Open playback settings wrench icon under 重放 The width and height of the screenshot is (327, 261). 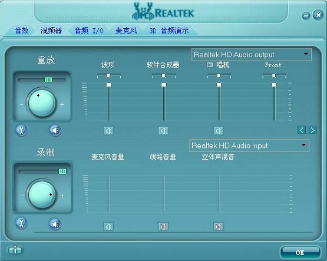[x=21, y=131]
